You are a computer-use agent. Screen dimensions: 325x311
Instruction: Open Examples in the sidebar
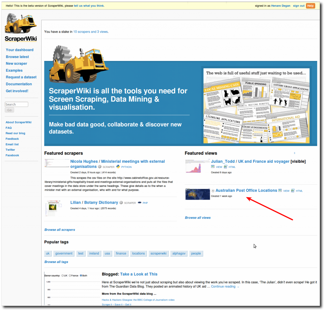tap(14, 70)
